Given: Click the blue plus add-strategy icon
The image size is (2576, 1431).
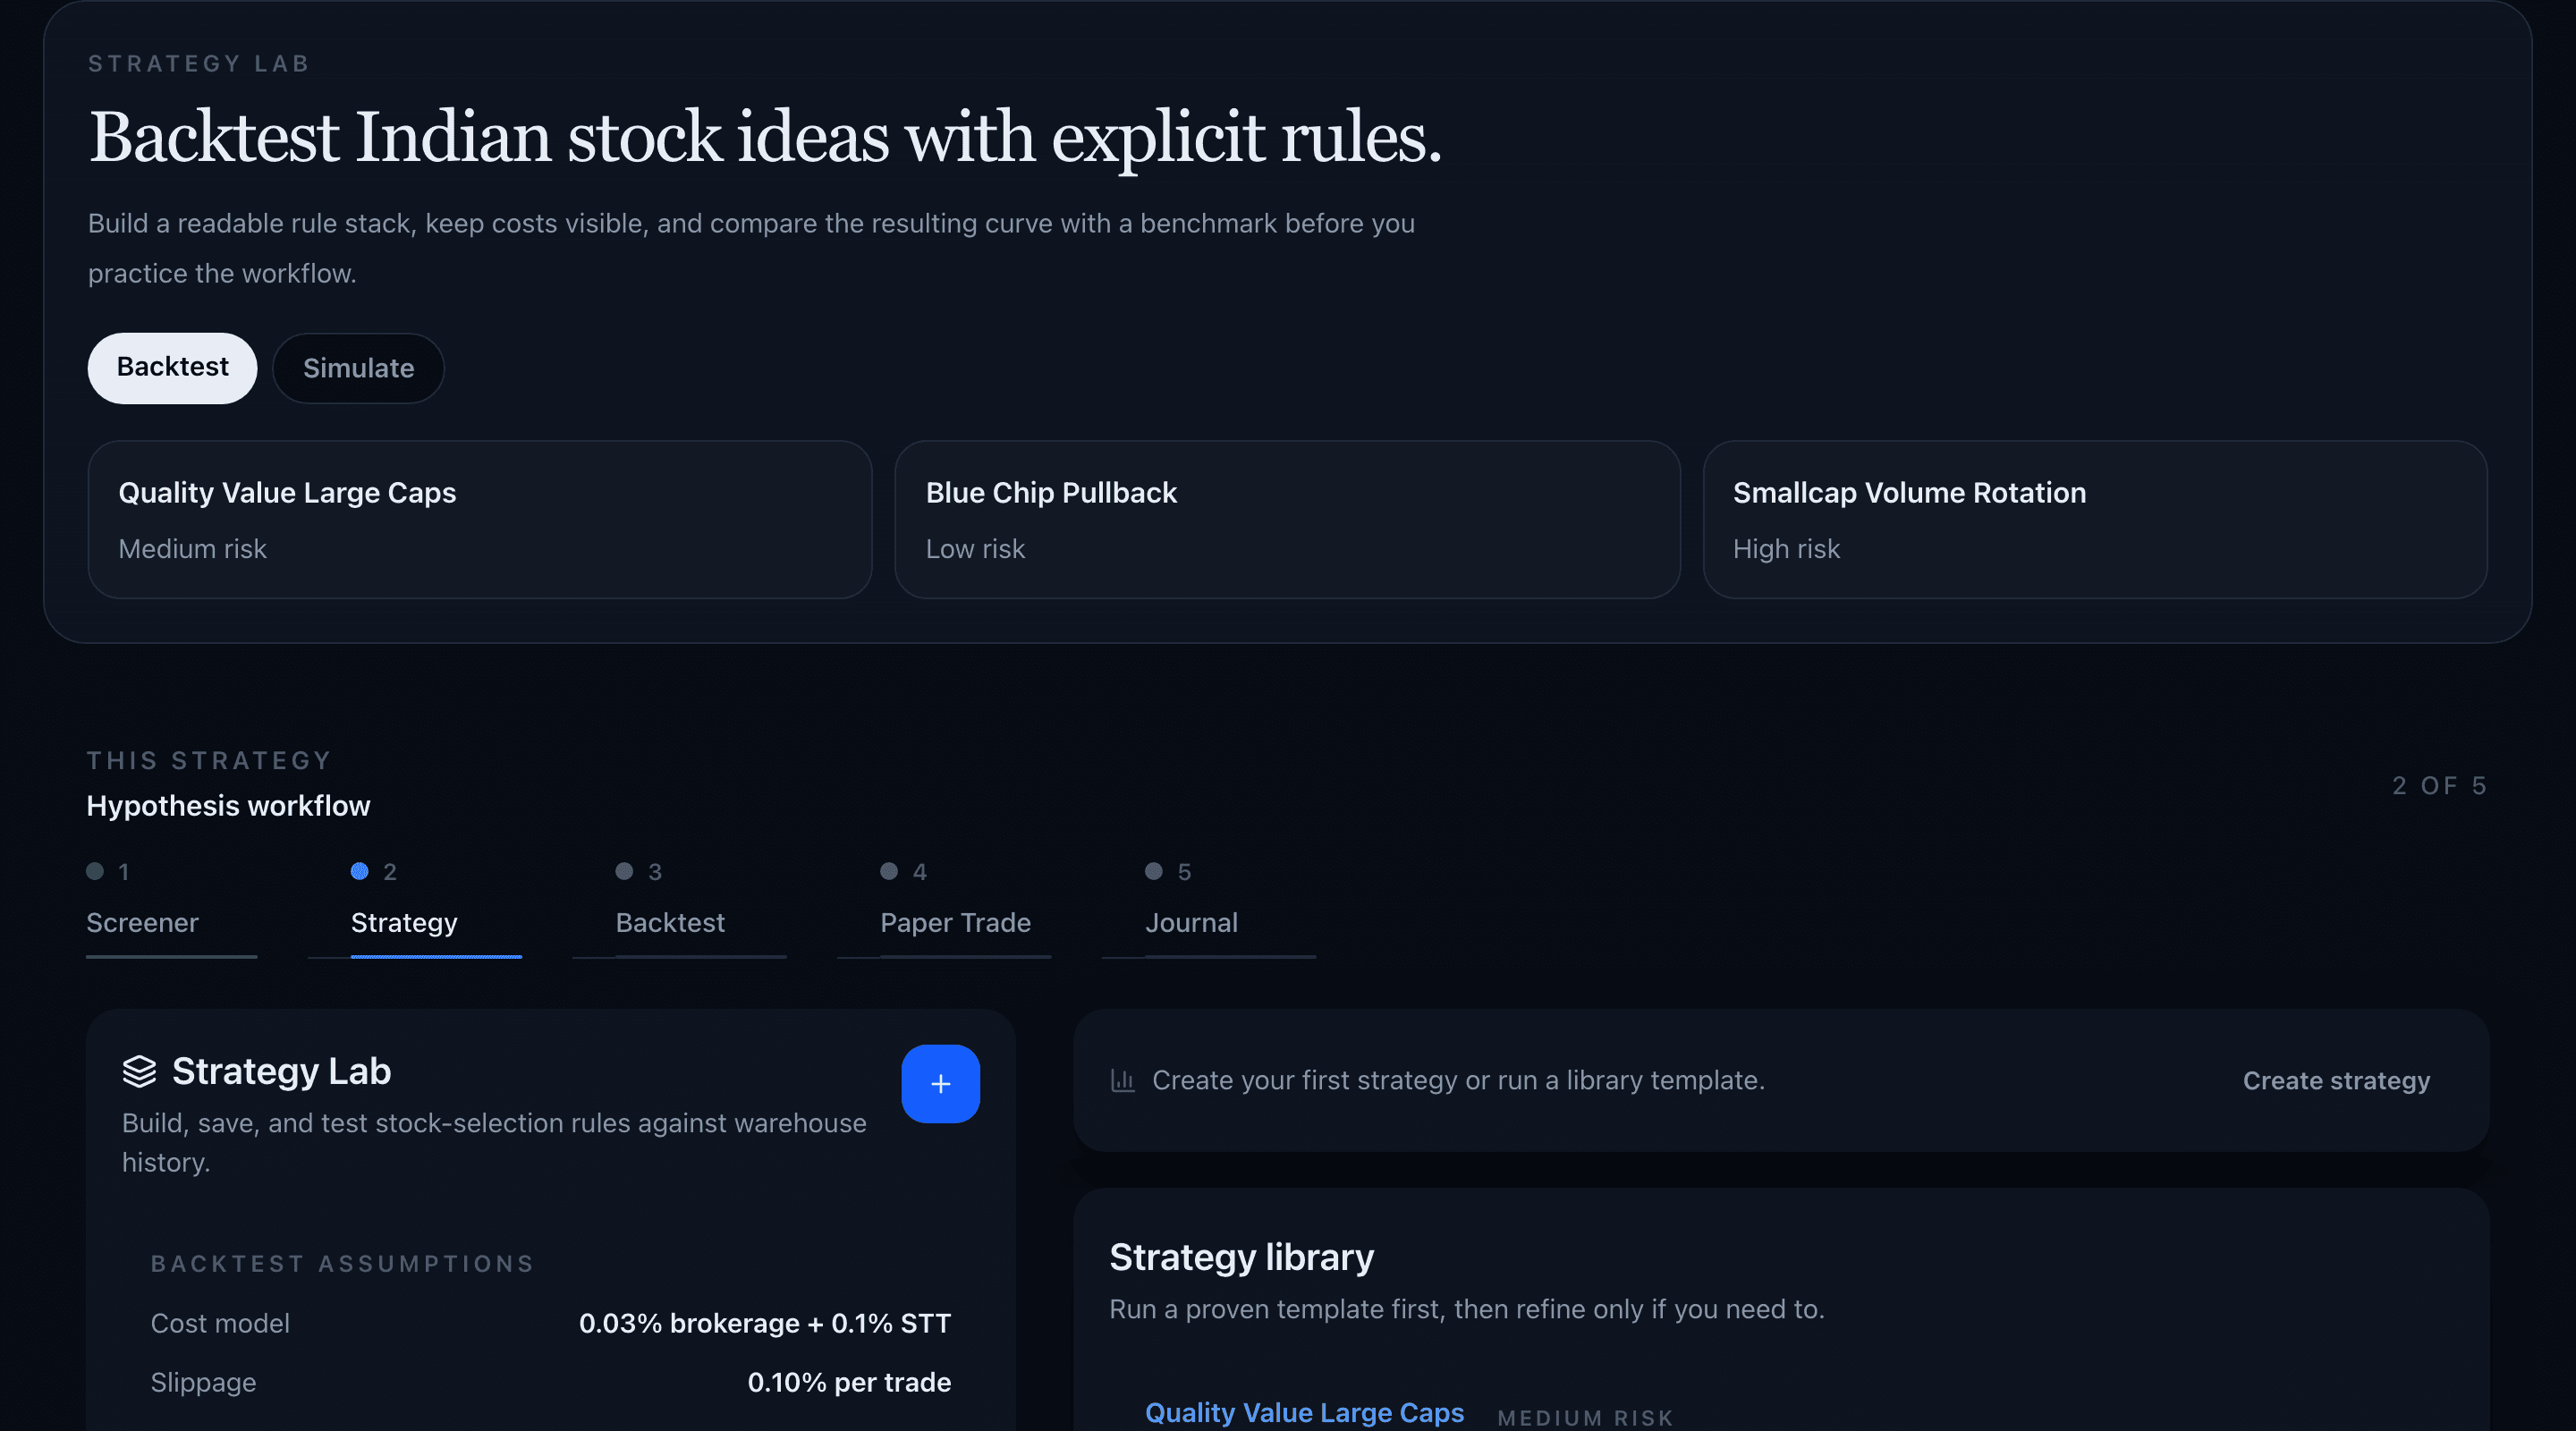Looking at the screenshot, I should click(940, 1083).
